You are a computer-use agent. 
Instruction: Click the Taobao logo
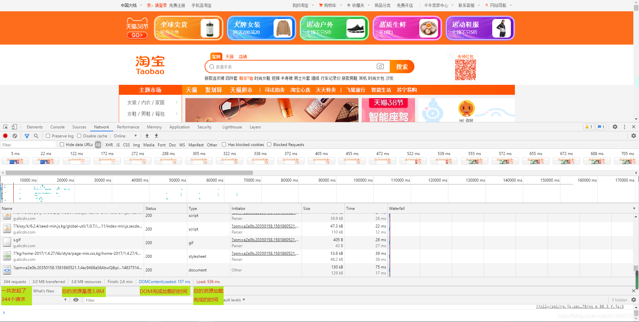(x=150, y=65)
